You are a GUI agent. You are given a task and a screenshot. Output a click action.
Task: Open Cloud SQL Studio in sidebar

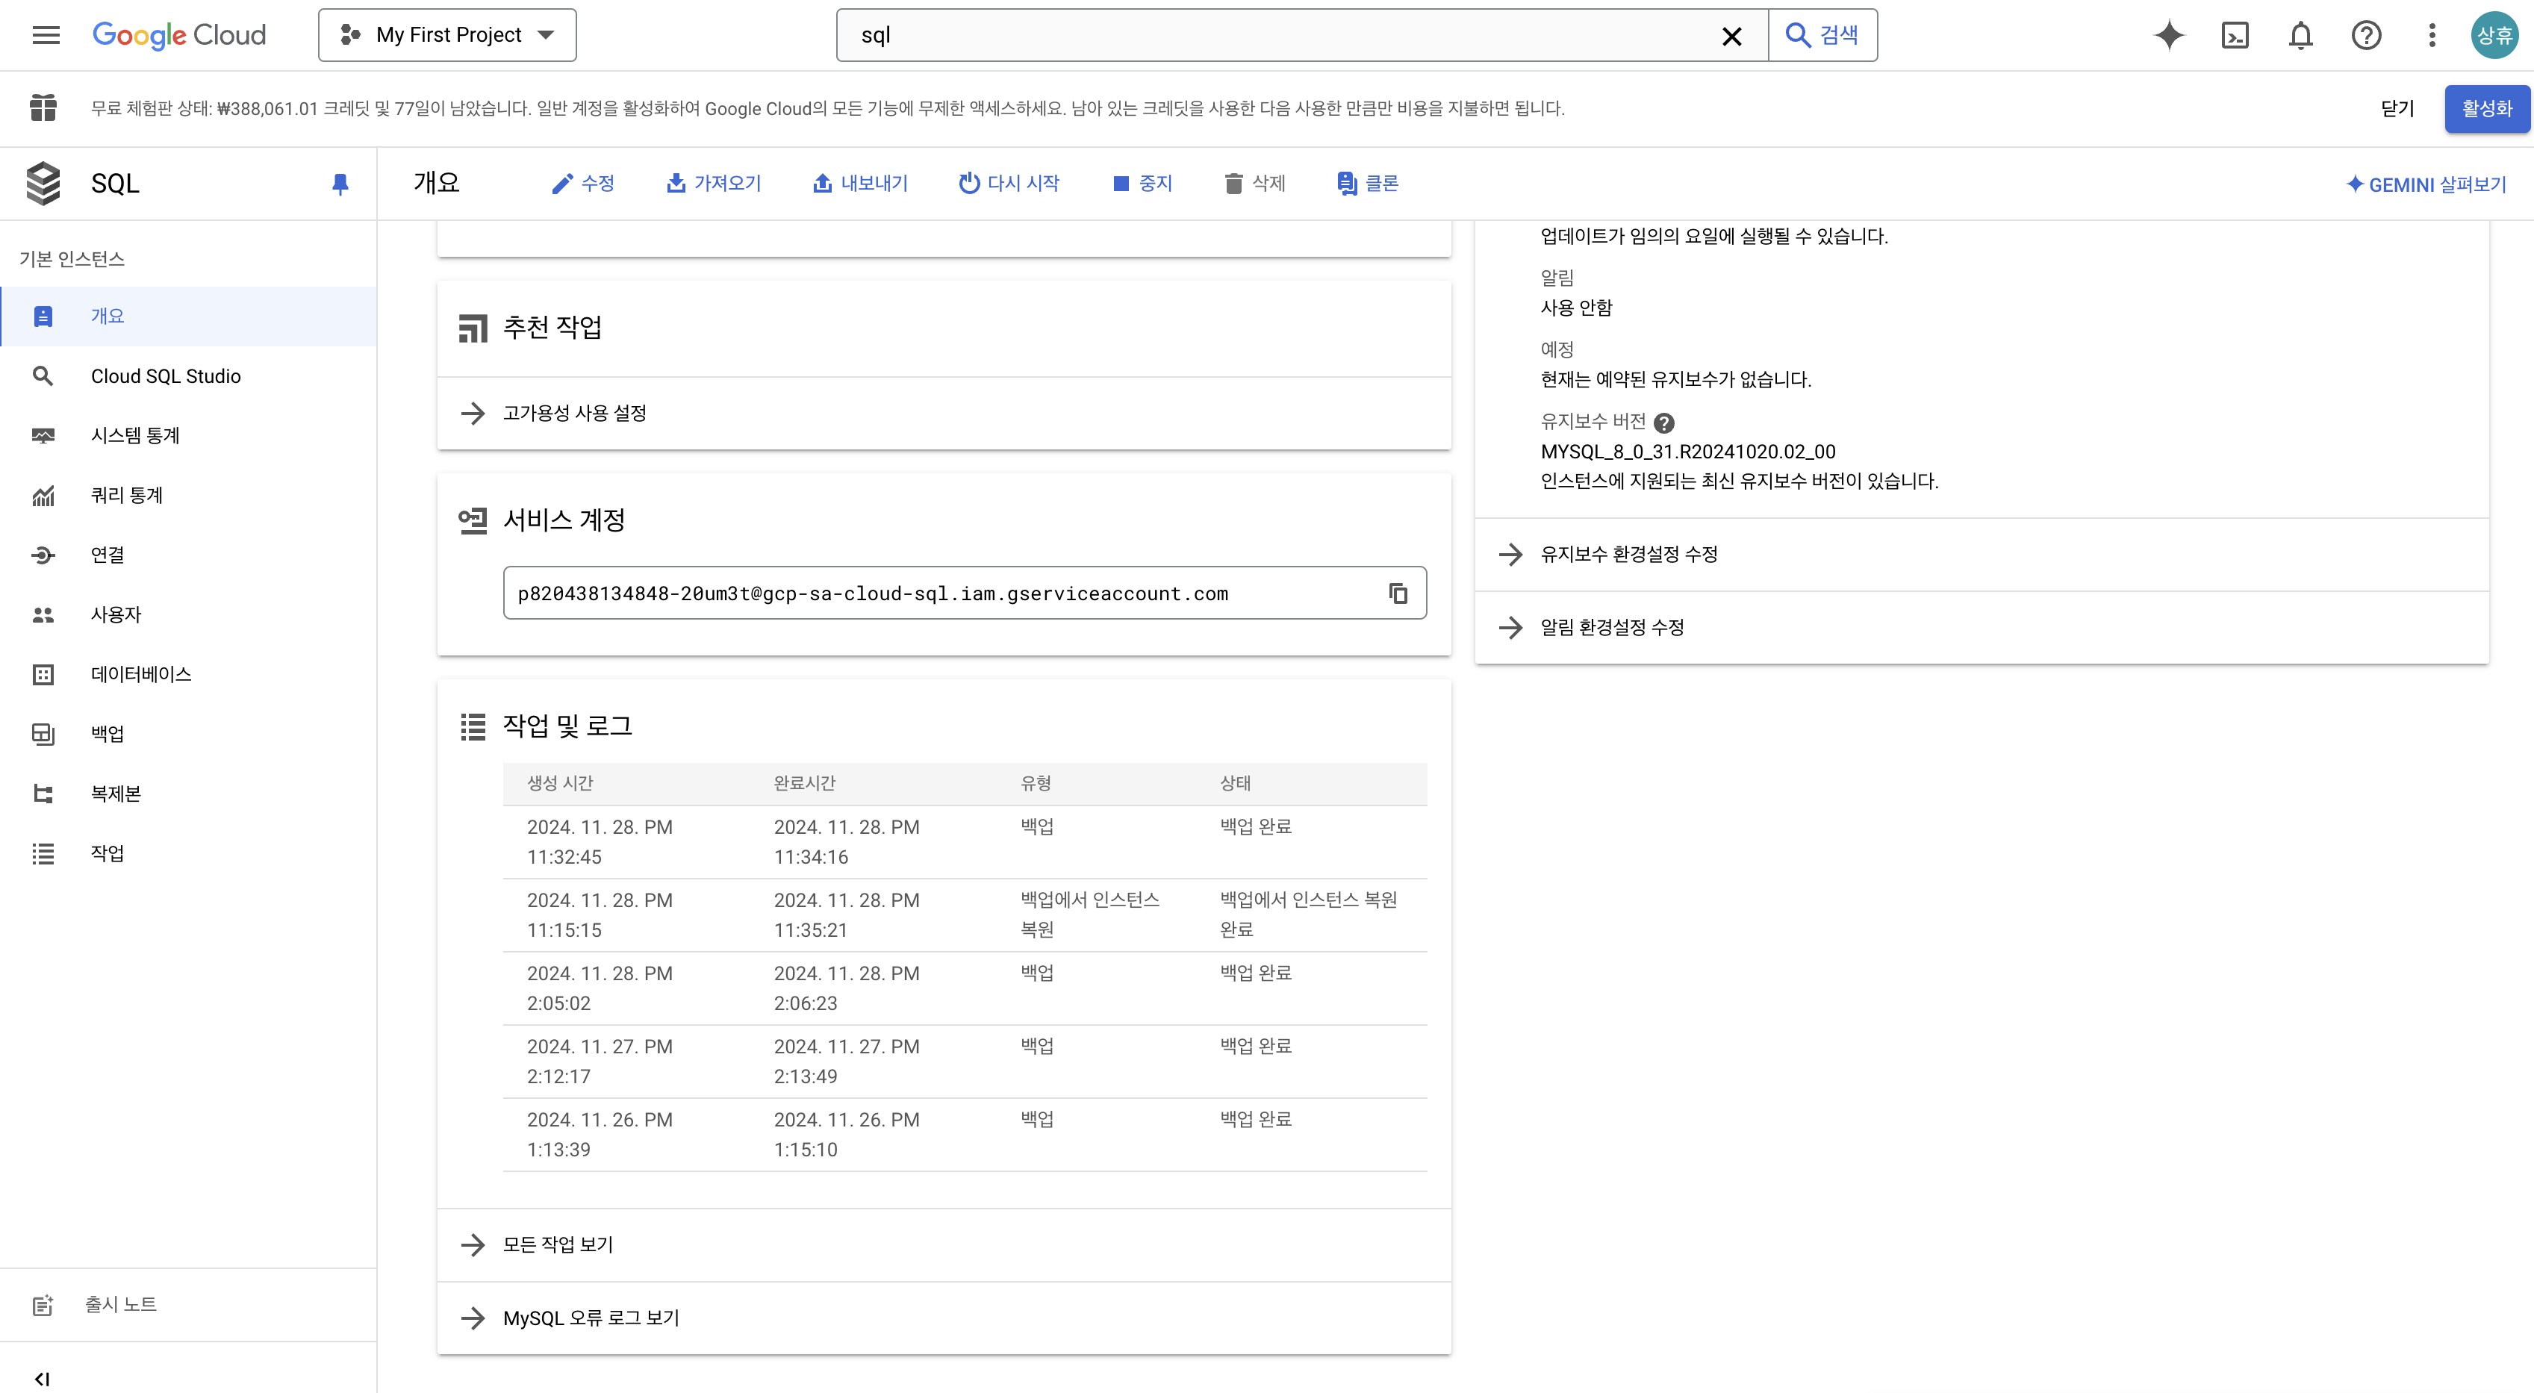[188, 375]
